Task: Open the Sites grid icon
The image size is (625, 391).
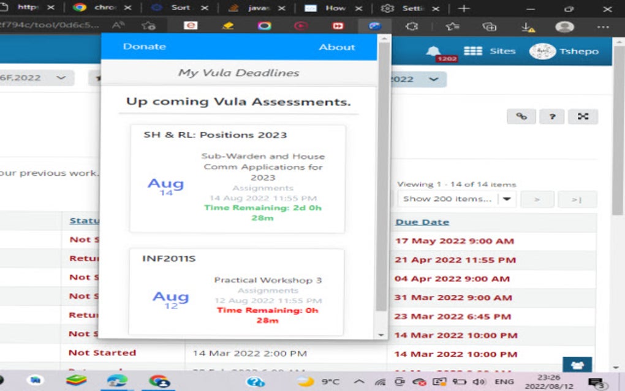Action: pos(474,51)
